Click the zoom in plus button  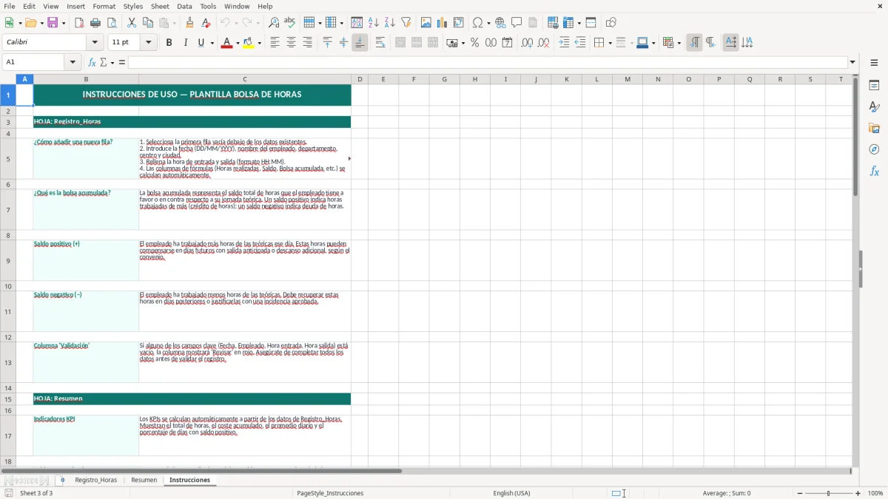coord(858,493)
